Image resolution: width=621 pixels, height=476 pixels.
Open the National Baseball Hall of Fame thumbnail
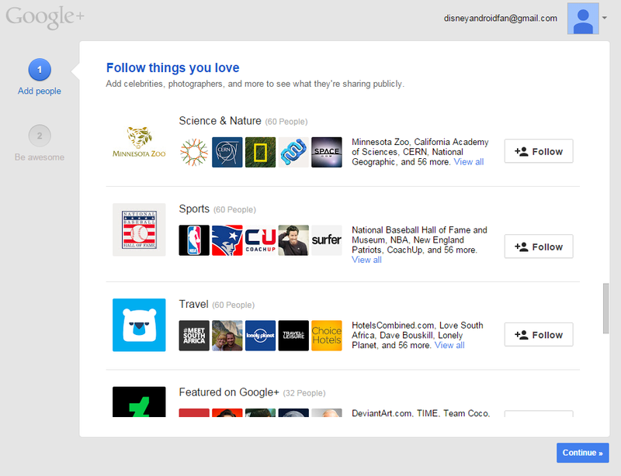139,229
